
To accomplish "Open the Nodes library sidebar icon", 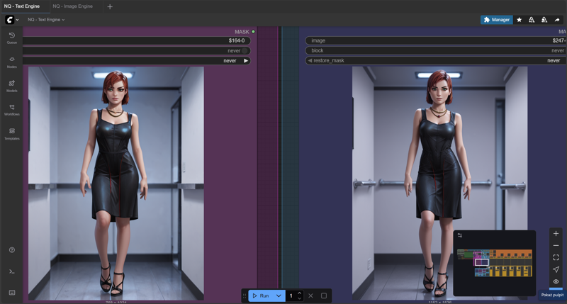I will point(12,62).
